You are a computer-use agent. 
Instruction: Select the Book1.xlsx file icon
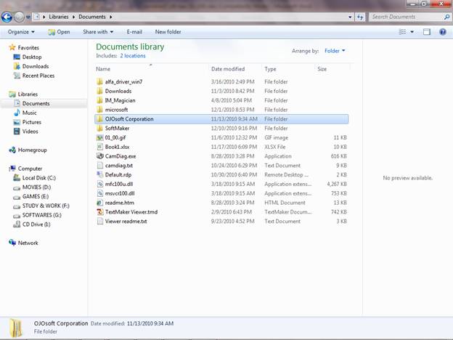pyautogui.click(x=99, y=147)
